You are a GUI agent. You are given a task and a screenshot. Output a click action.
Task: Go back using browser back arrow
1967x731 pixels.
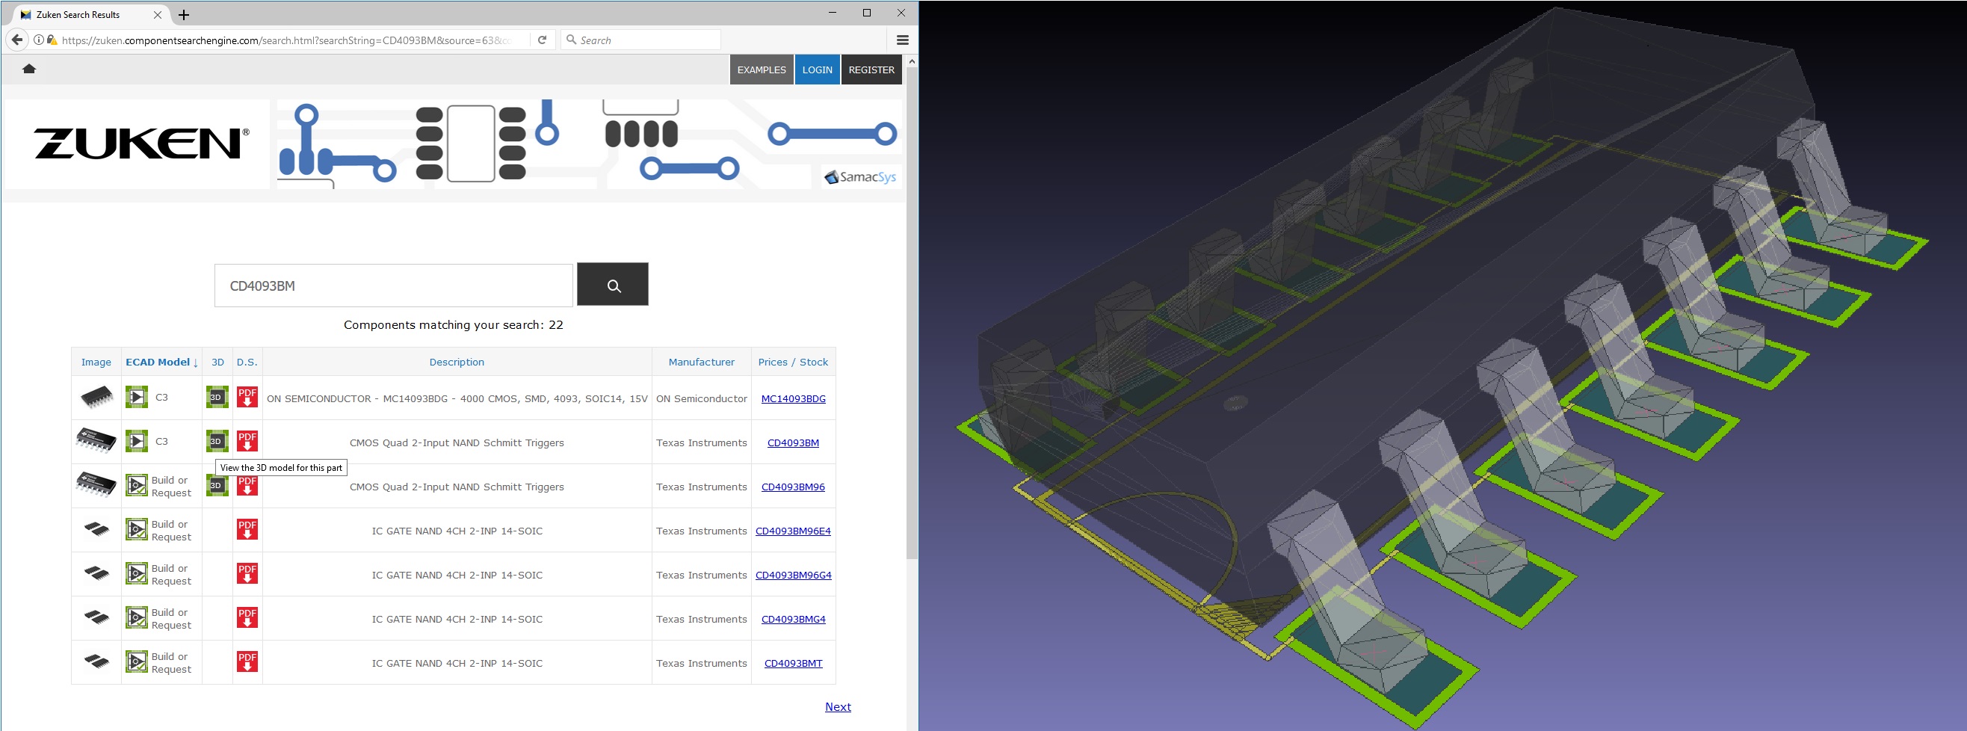(16, 40)
